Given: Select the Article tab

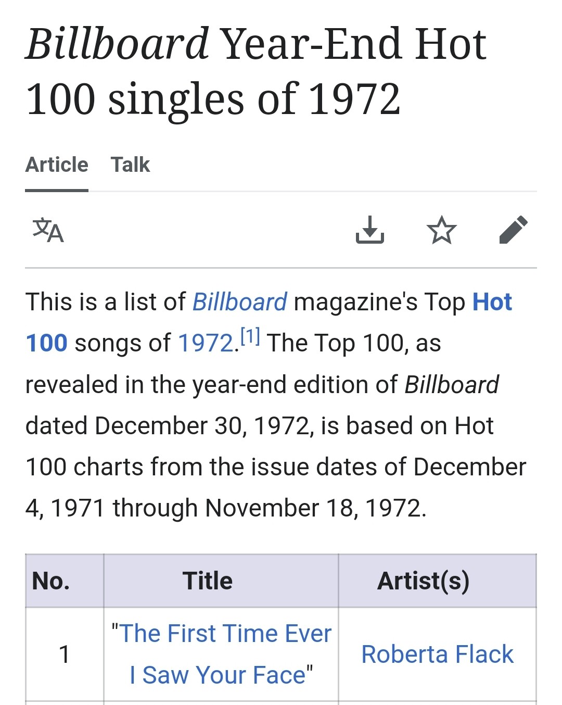Looking at the screenshot, I should pyautogui.click(x=57, y=165).
